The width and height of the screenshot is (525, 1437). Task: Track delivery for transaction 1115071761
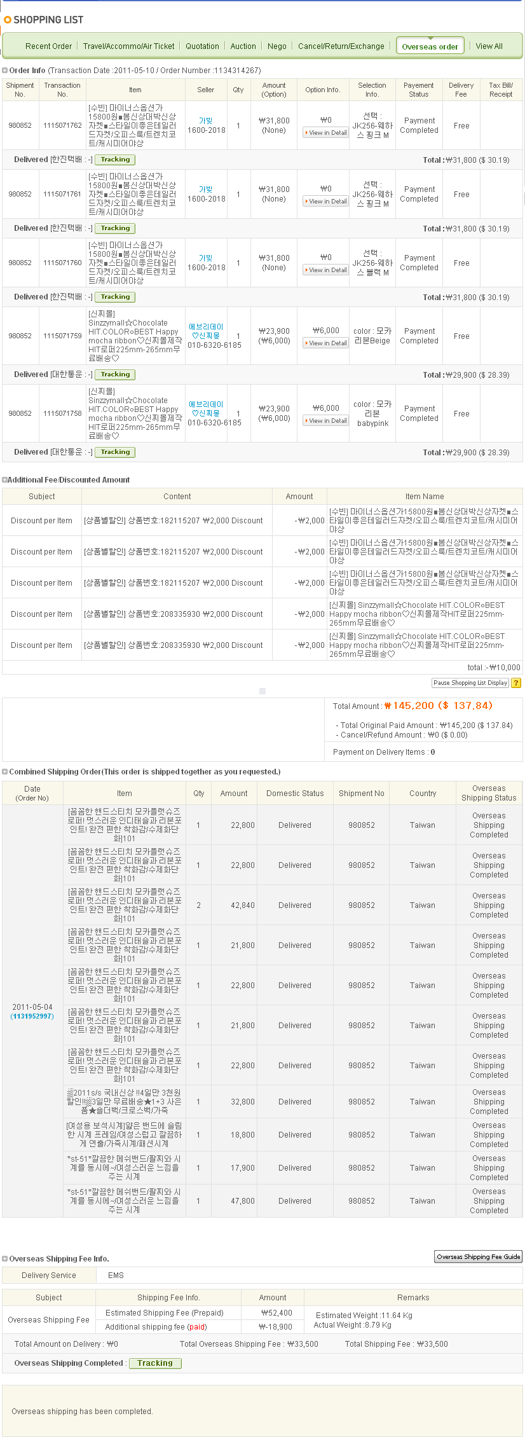[x=115, y=228]
